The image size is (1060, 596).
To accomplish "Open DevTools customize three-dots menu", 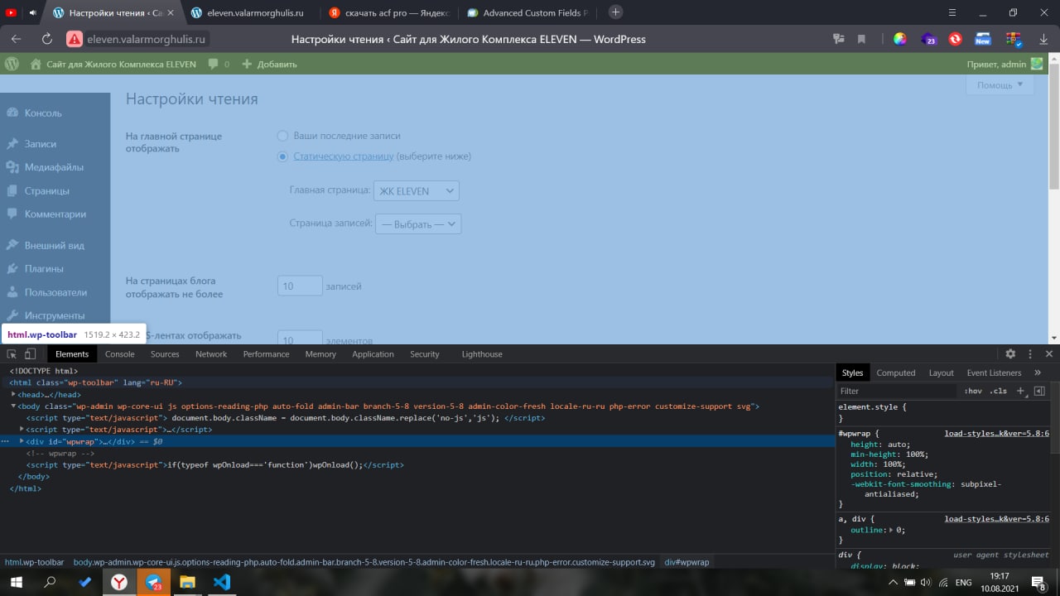I will pos(1030,354).
